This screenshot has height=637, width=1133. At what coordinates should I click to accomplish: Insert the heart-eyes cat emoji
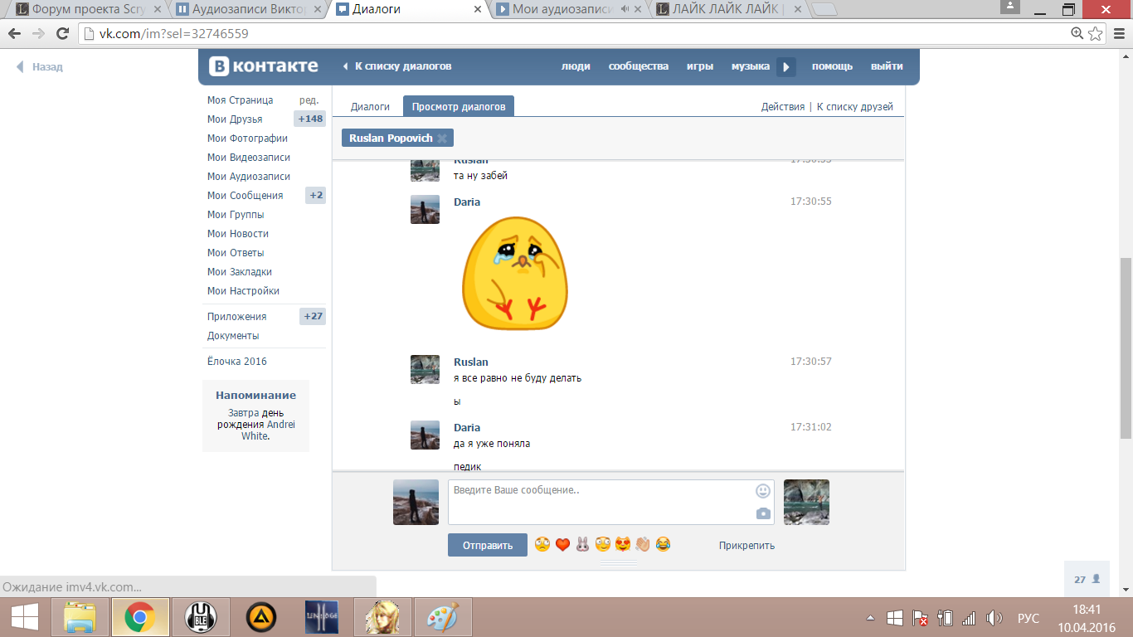coord(623,545)
